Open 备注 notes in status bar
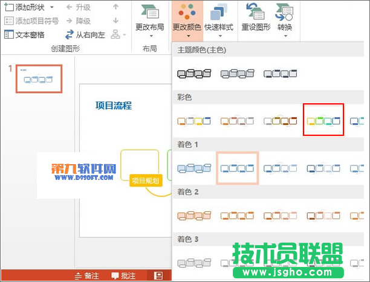 87,275
